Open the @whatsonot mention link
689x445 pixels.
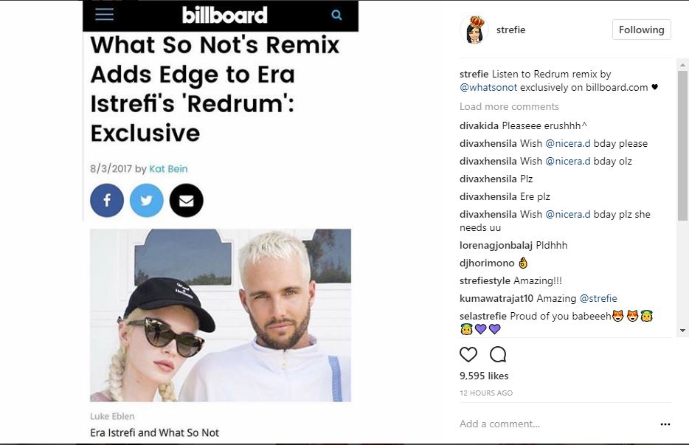[488, 88]
